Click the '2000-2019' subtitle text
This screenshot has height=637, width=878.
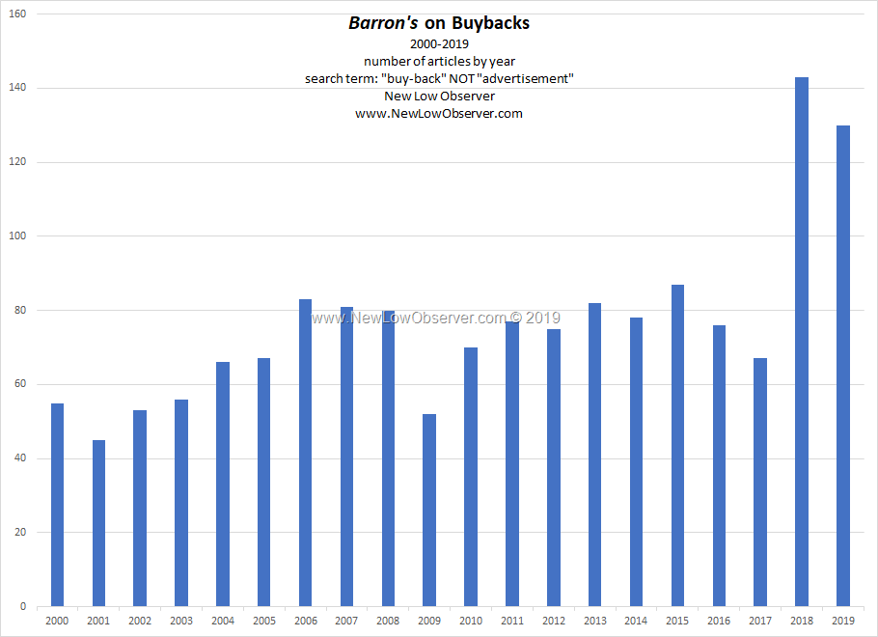[439, 43]
